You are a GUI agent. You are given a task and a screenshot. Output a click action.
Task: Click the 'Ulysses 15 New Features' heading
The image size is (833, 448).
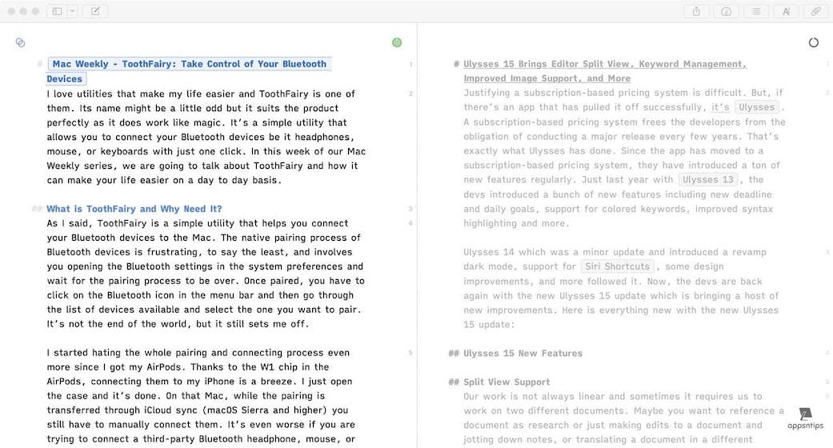(523, 353)
